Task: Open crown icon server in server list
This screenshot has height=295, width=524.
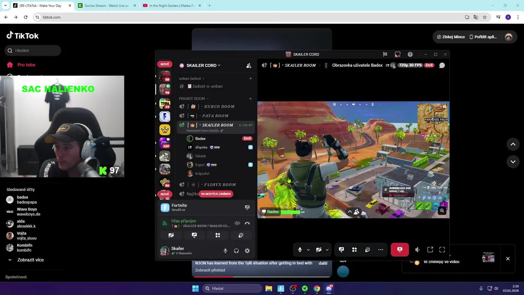Action: [165, 129]
